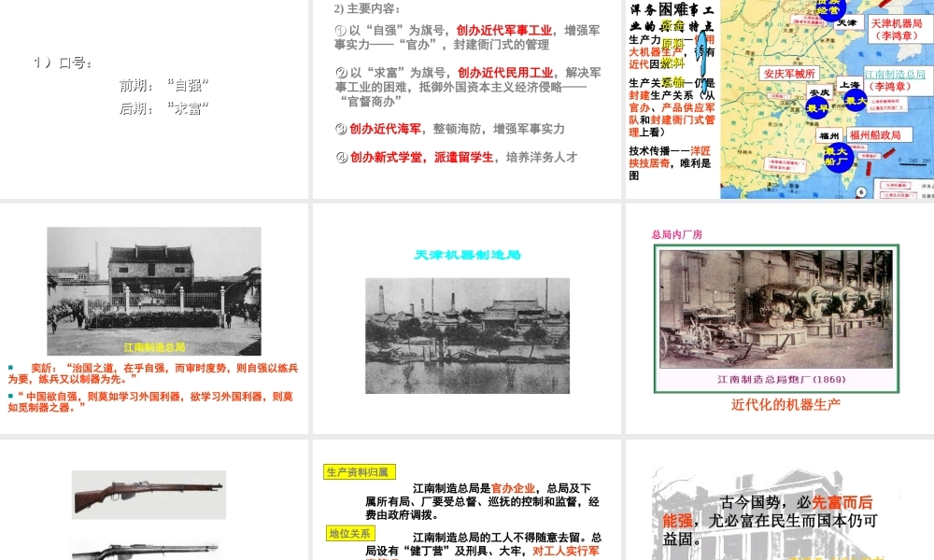The width and height of the screenshot is (934, 560).
Task: Click the 江南制造总局 (李鸿章) label on map
Action: click(x=896, y=80)
